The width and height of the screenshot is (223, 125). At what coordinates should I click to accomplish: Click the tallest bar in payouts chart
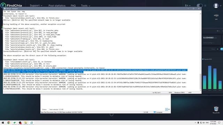coord(210,77)
